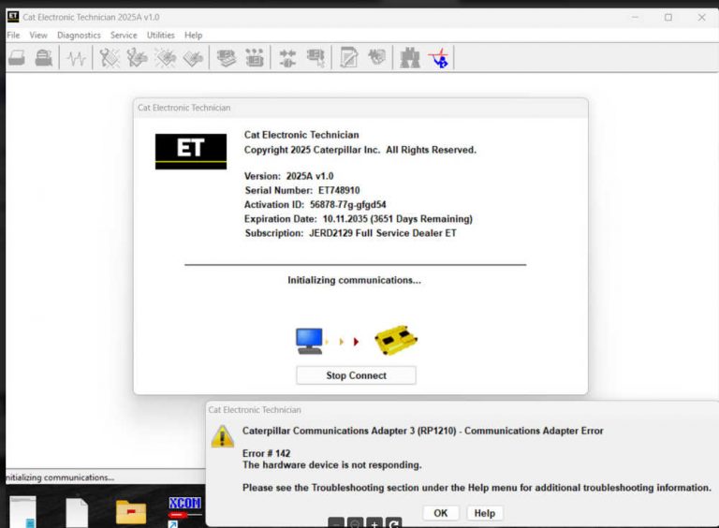Click the 'Expiration Date: 10.11.2035' line
719x528 pixels.
click(x=359, y=219)
